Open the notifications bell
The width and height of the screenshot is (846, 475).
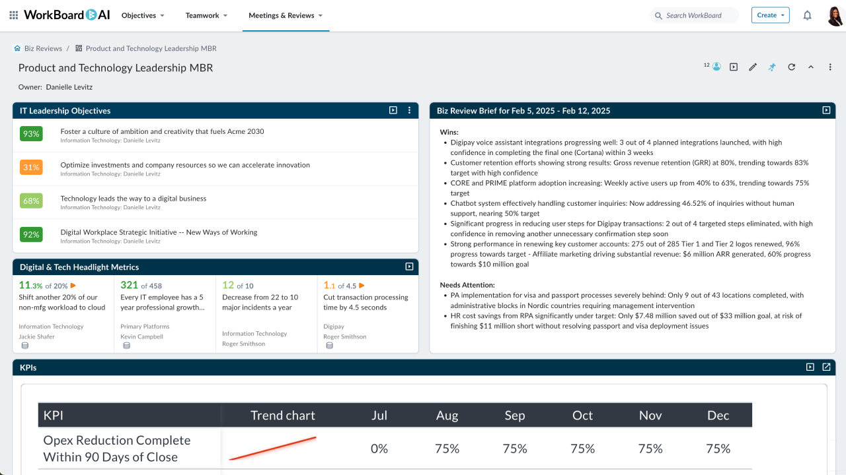point(807,15)
